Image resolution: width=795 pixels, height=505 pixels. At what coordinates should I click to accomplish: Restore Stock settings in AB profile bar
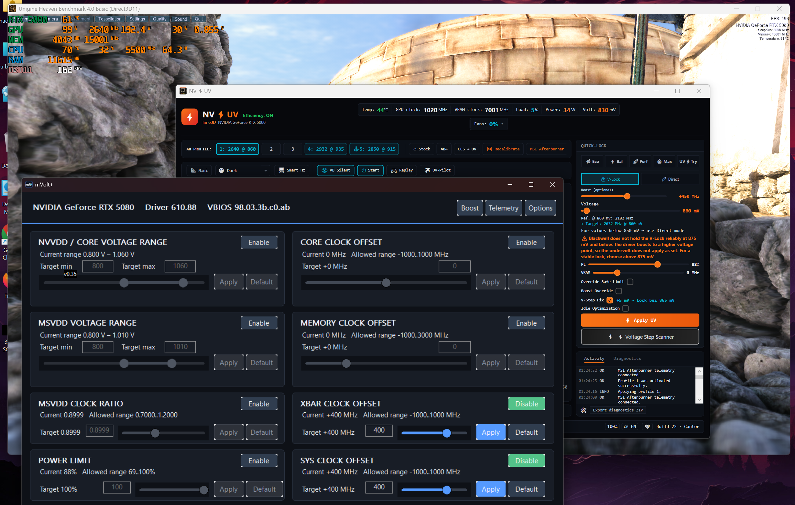point(421,149)
